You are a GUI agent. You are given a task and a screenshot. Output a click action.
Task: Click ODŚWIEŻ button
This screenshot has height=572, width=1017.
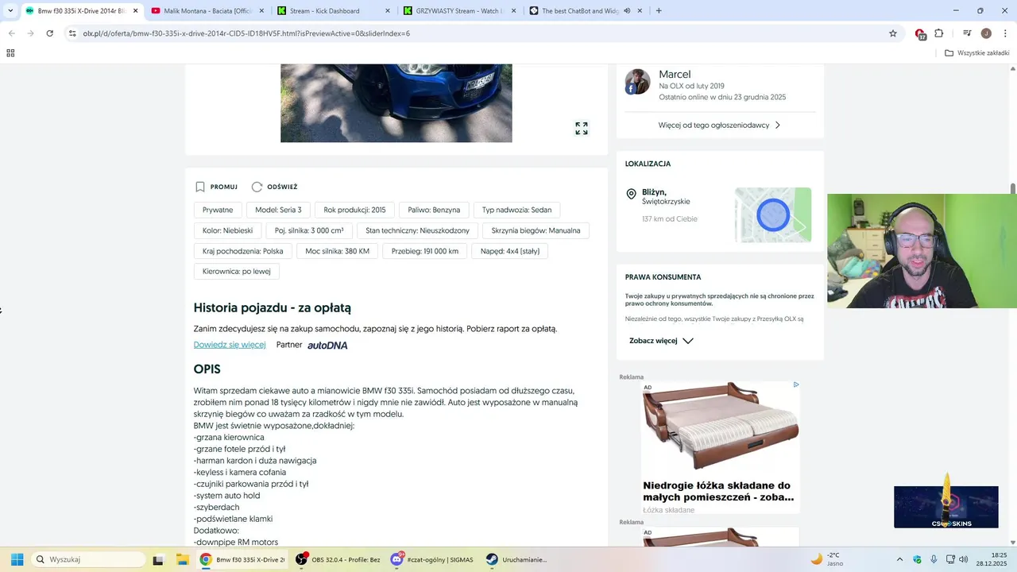[x=274, y=187]
